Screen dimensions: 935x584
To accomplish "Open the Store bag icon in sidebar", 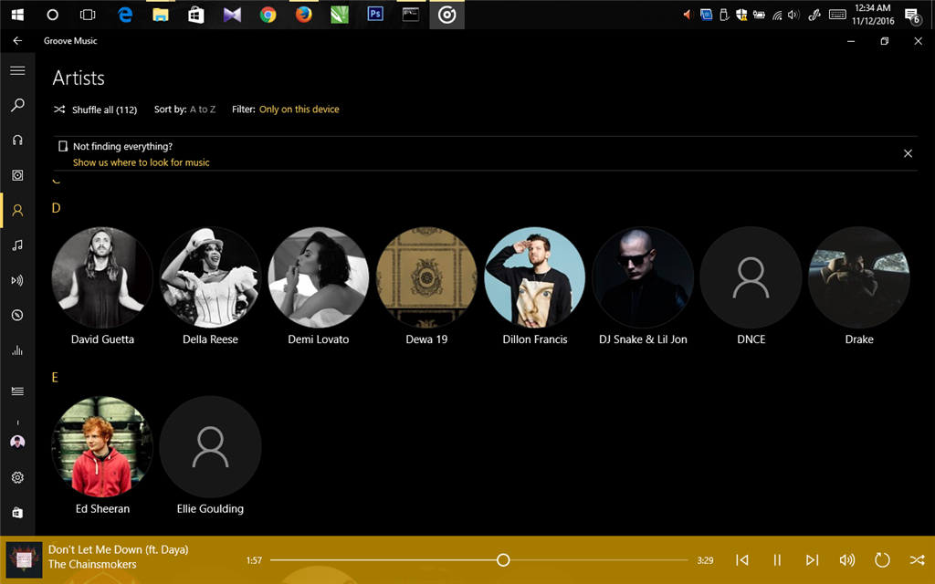I will click(x=17, y=513).
